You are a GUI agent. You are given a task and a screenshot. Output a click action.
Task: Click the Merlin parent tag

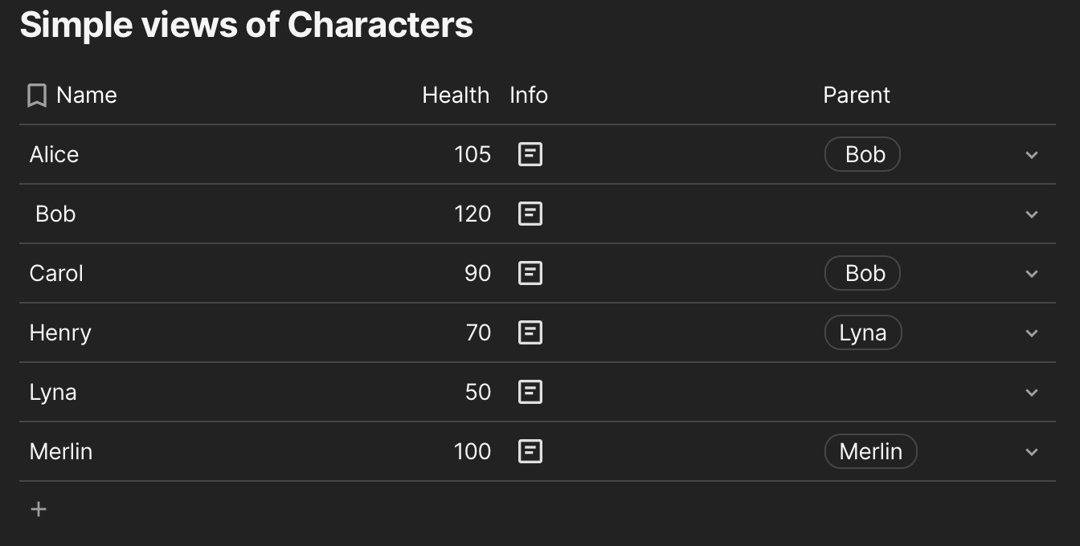click(870, 451)
